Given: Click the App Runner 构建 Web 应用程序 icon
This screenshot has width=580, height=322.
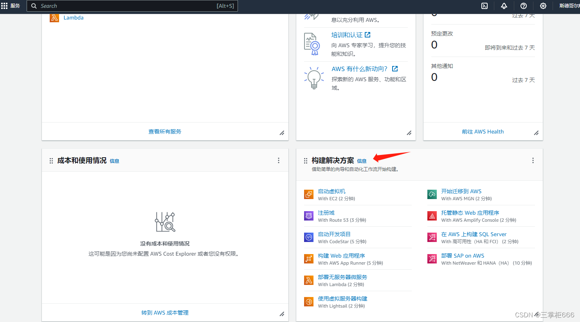Looking at the screenshot, I should pyautogui.click(x=309, y=259).
